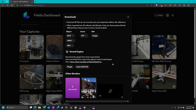This screenshot has width=196, height=110.
Task: Open the hamburger menu icon
Action: [x=173, y=15]
